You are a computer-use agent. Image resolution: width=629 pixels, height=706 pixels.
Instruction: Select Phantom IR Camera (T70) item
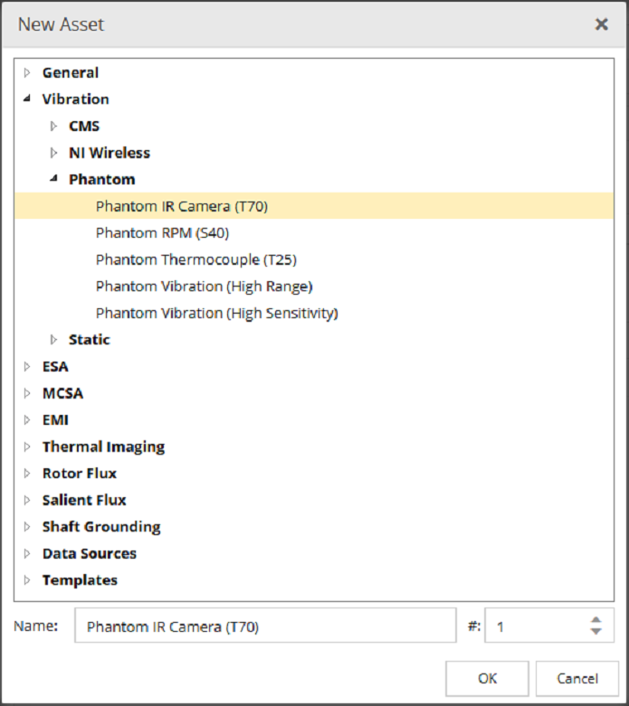[x=314, y=206]
